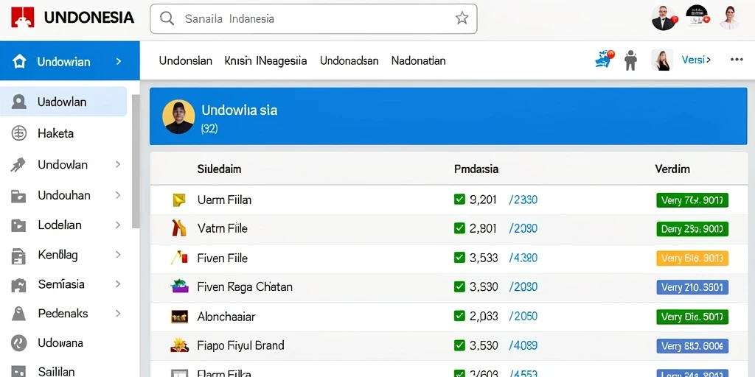Select the Haketa globe icon in sidebar
755x377 pixels.
(18, 133)
